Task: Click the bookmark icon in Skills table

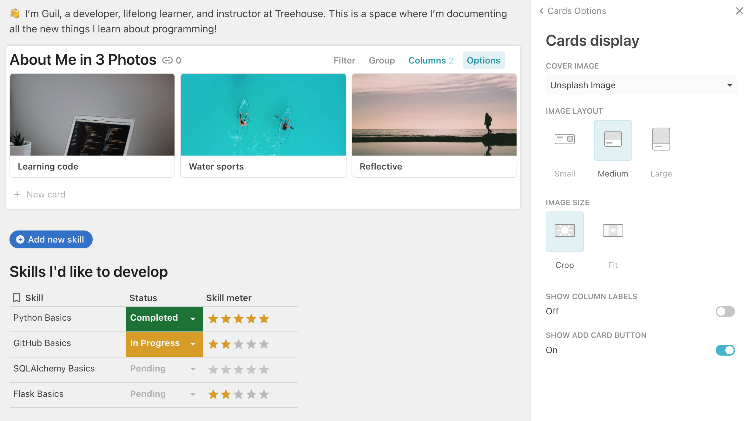Action: coord(16,297)
